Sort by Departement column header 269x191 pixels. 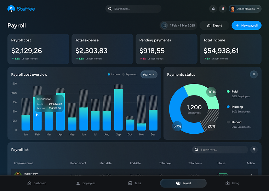[x=78, y=163]
